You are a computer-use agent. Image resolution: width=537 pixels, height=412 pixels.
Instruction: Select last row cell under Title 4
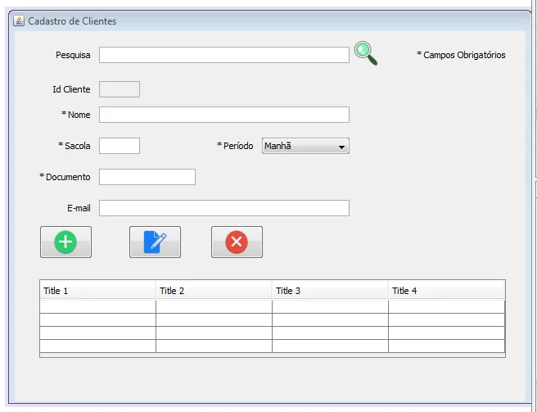click(446, 346)
